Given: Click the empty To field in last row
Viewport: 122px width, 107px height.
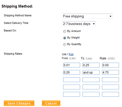Looking at the screenshot, I should tap(91, 94).
